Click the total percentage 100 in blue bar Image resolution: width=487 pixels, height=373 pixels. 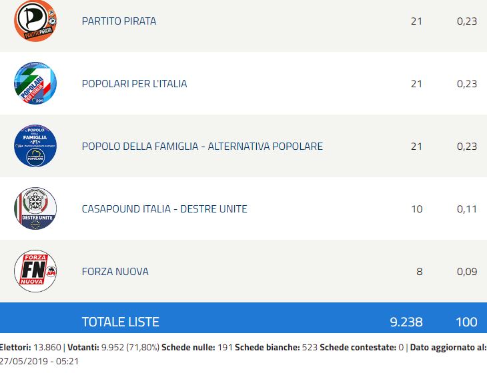pyautogui.click(x=466, y=322)
